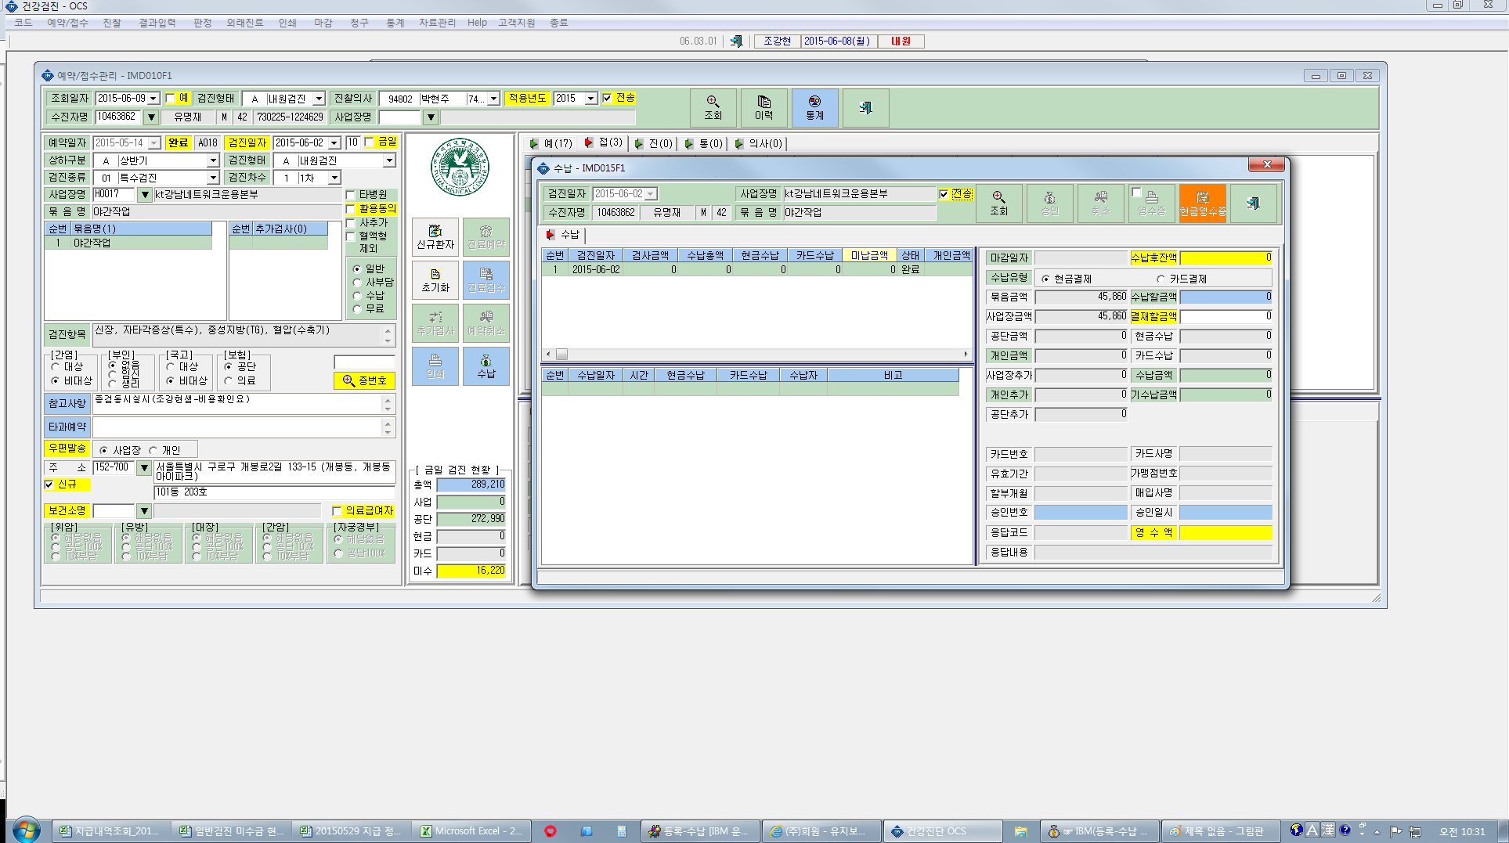Enable the 의료급여자 checkbox
The height and width of the screenshot is (843, 1509).
coord(337,511)
